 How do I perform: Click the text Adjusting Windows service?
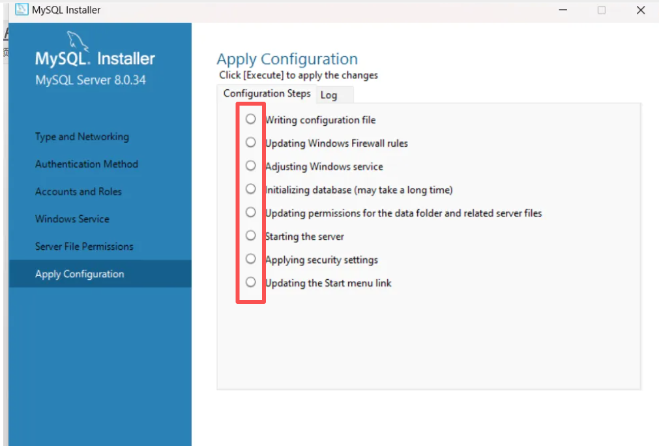(324, 166)
